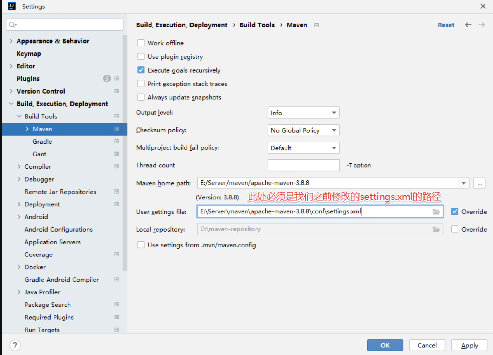The width and height of the screenshot is (493, 355).
Task: Enable the Work offline checkbox
Action: tap(141, 43)
